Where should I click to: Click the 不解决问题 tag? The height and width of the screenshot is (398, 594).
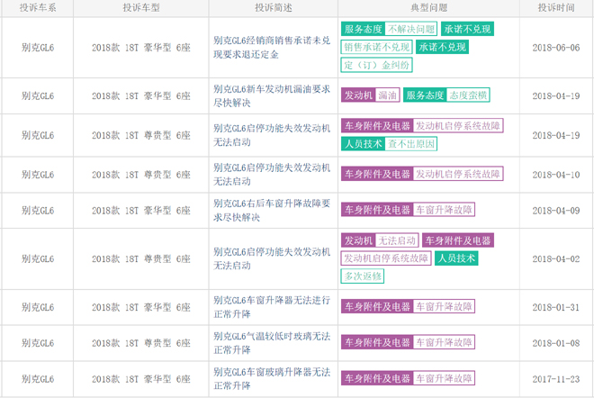tap(411, 29)
